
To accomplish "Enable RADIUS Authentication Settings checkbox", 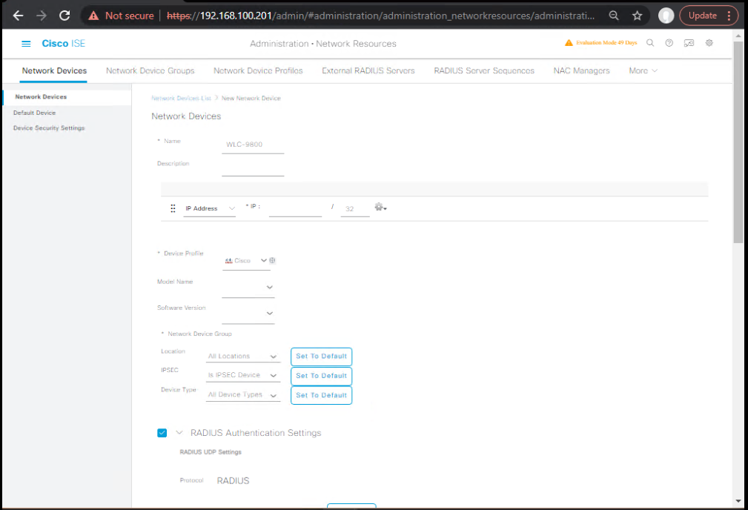I will click(162, 433).
